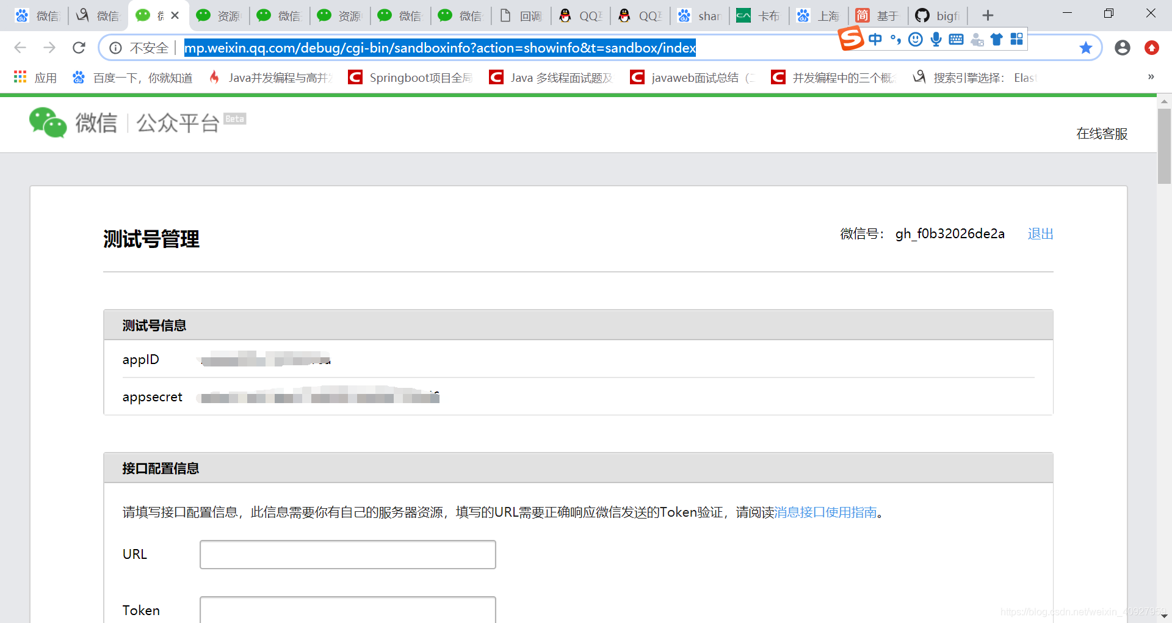Open the 百度一下，你就知道 bookmark

point(132,78)
